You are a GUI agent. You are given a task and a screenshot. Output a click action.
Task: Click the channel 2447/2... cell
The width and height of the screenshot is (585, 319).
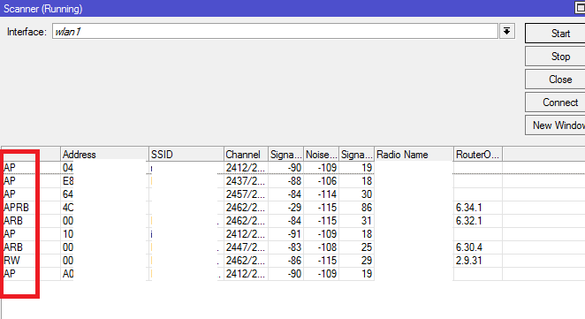tap(246, 247)
